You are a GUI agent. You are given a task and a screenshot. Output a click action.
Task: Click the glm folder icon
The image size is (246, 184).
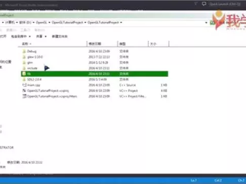point(24,63)
